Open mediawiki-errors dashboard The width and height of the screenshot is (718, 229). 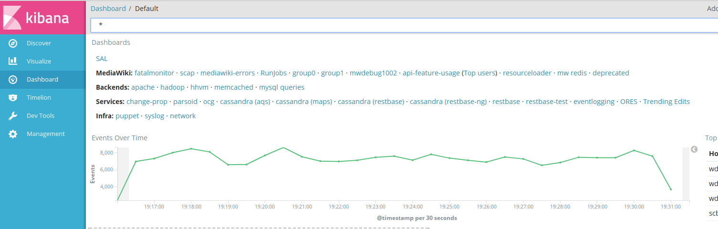click(x=228, y=73)
